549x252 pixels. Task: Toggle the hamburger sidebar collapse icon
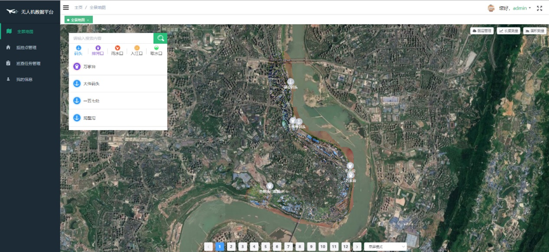(66, 8)
